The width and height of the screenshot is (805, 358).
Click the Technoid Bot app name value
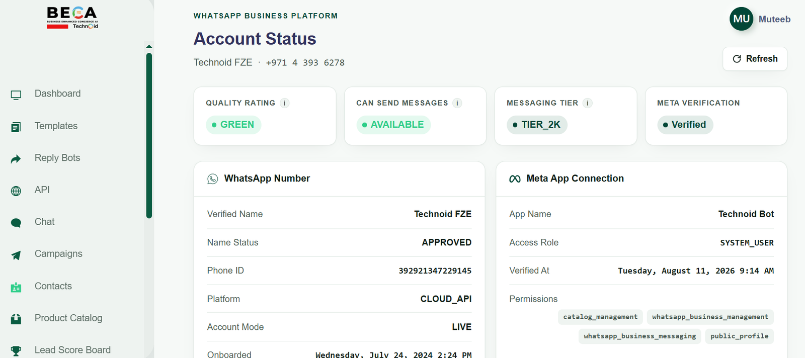point(746,214)
